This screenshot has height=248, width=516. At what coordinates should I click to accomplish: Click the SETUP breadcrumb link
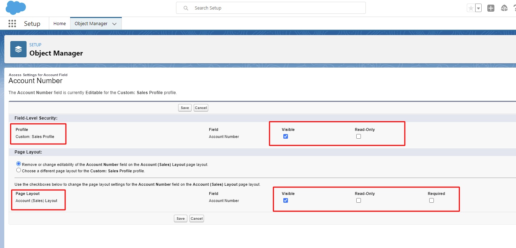[x=35, y=45]
